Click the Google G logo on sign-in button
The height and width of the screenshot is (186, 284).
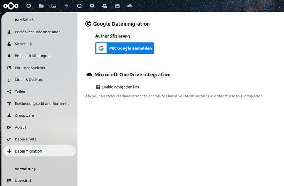tap(101, 48)
